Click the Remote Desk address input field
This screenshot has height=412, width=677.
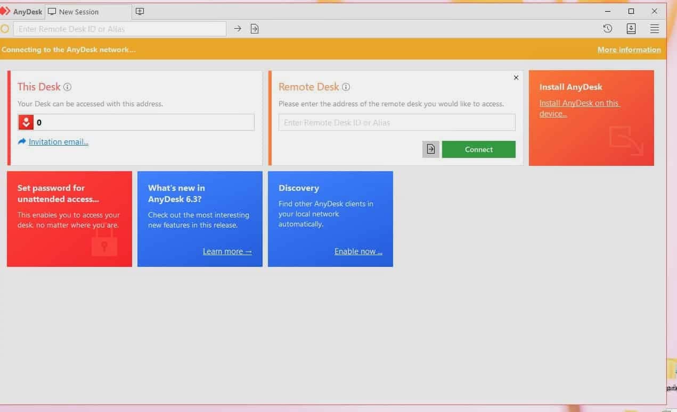tap(397, 122)
